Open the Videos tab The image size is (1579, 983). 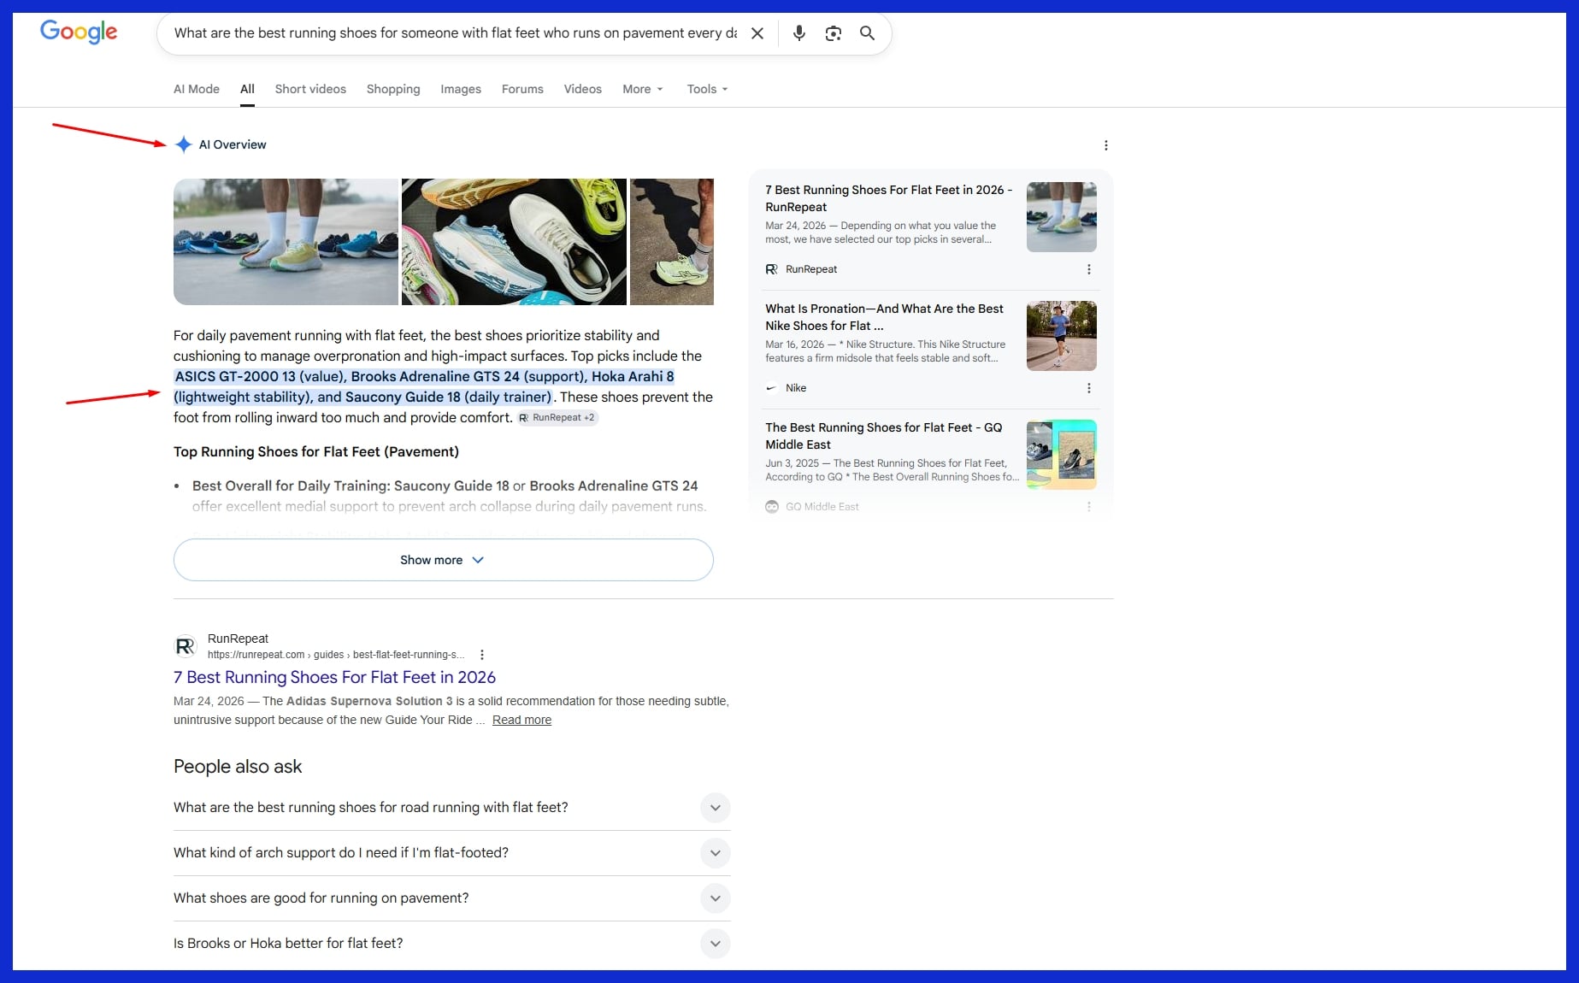click(x=583, y=89)
